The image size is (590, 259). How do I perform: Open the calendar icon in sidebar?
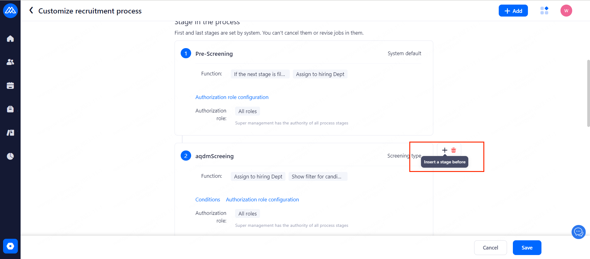pyautogui.click(x=10, y=86)
